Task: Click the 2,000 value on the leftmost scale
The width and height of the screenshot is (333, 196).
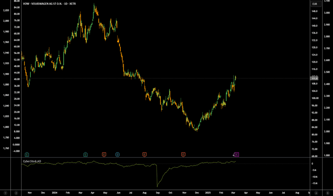Action: [x=6, y=21]
